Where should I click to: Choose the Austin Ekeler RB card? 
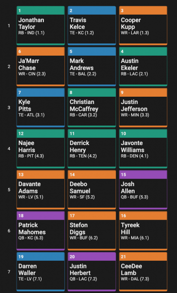143,67
